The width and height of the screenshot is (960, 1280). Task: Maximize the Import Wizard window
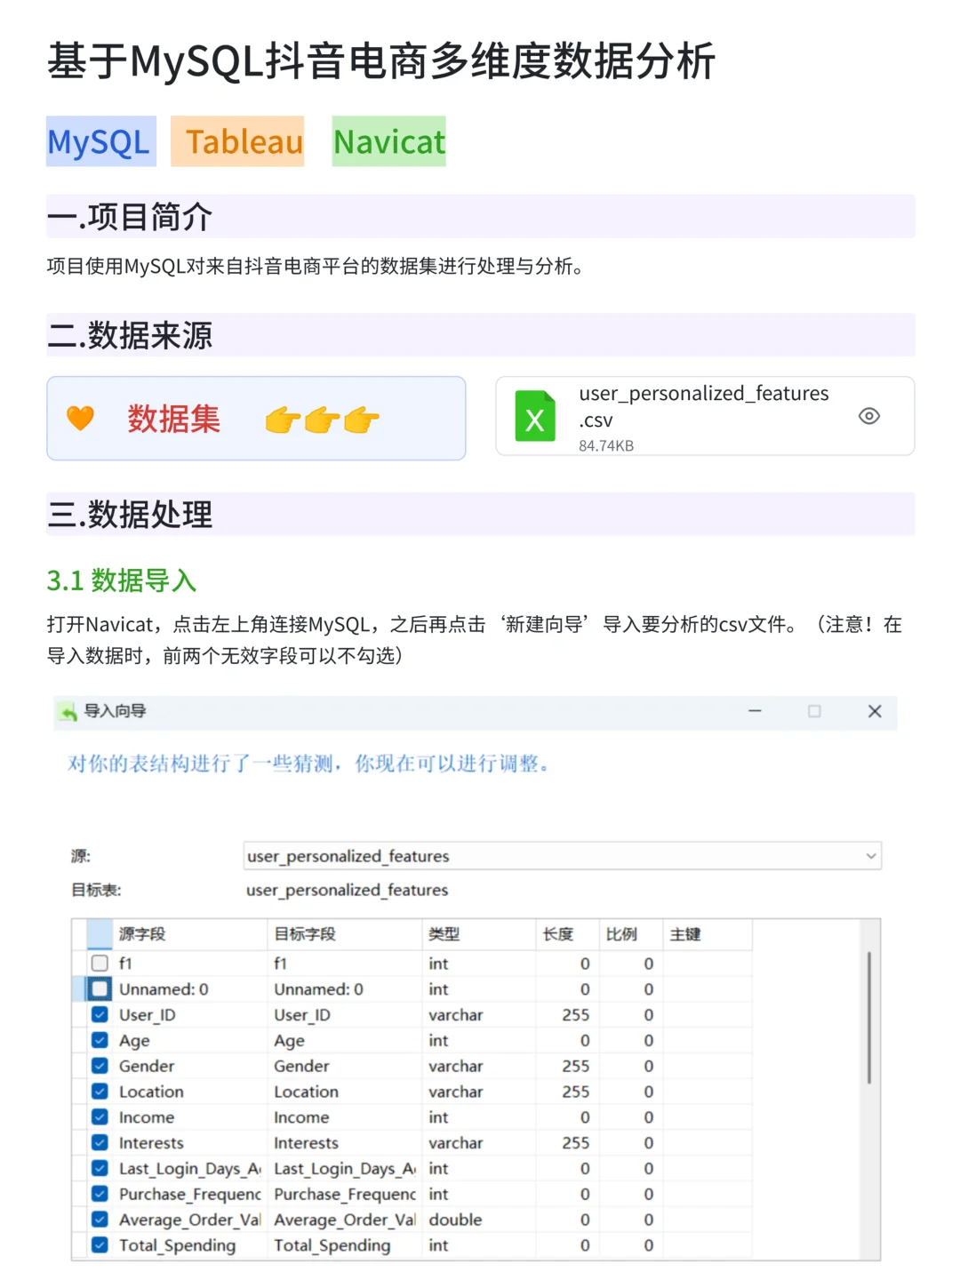[x=814, y=711]
